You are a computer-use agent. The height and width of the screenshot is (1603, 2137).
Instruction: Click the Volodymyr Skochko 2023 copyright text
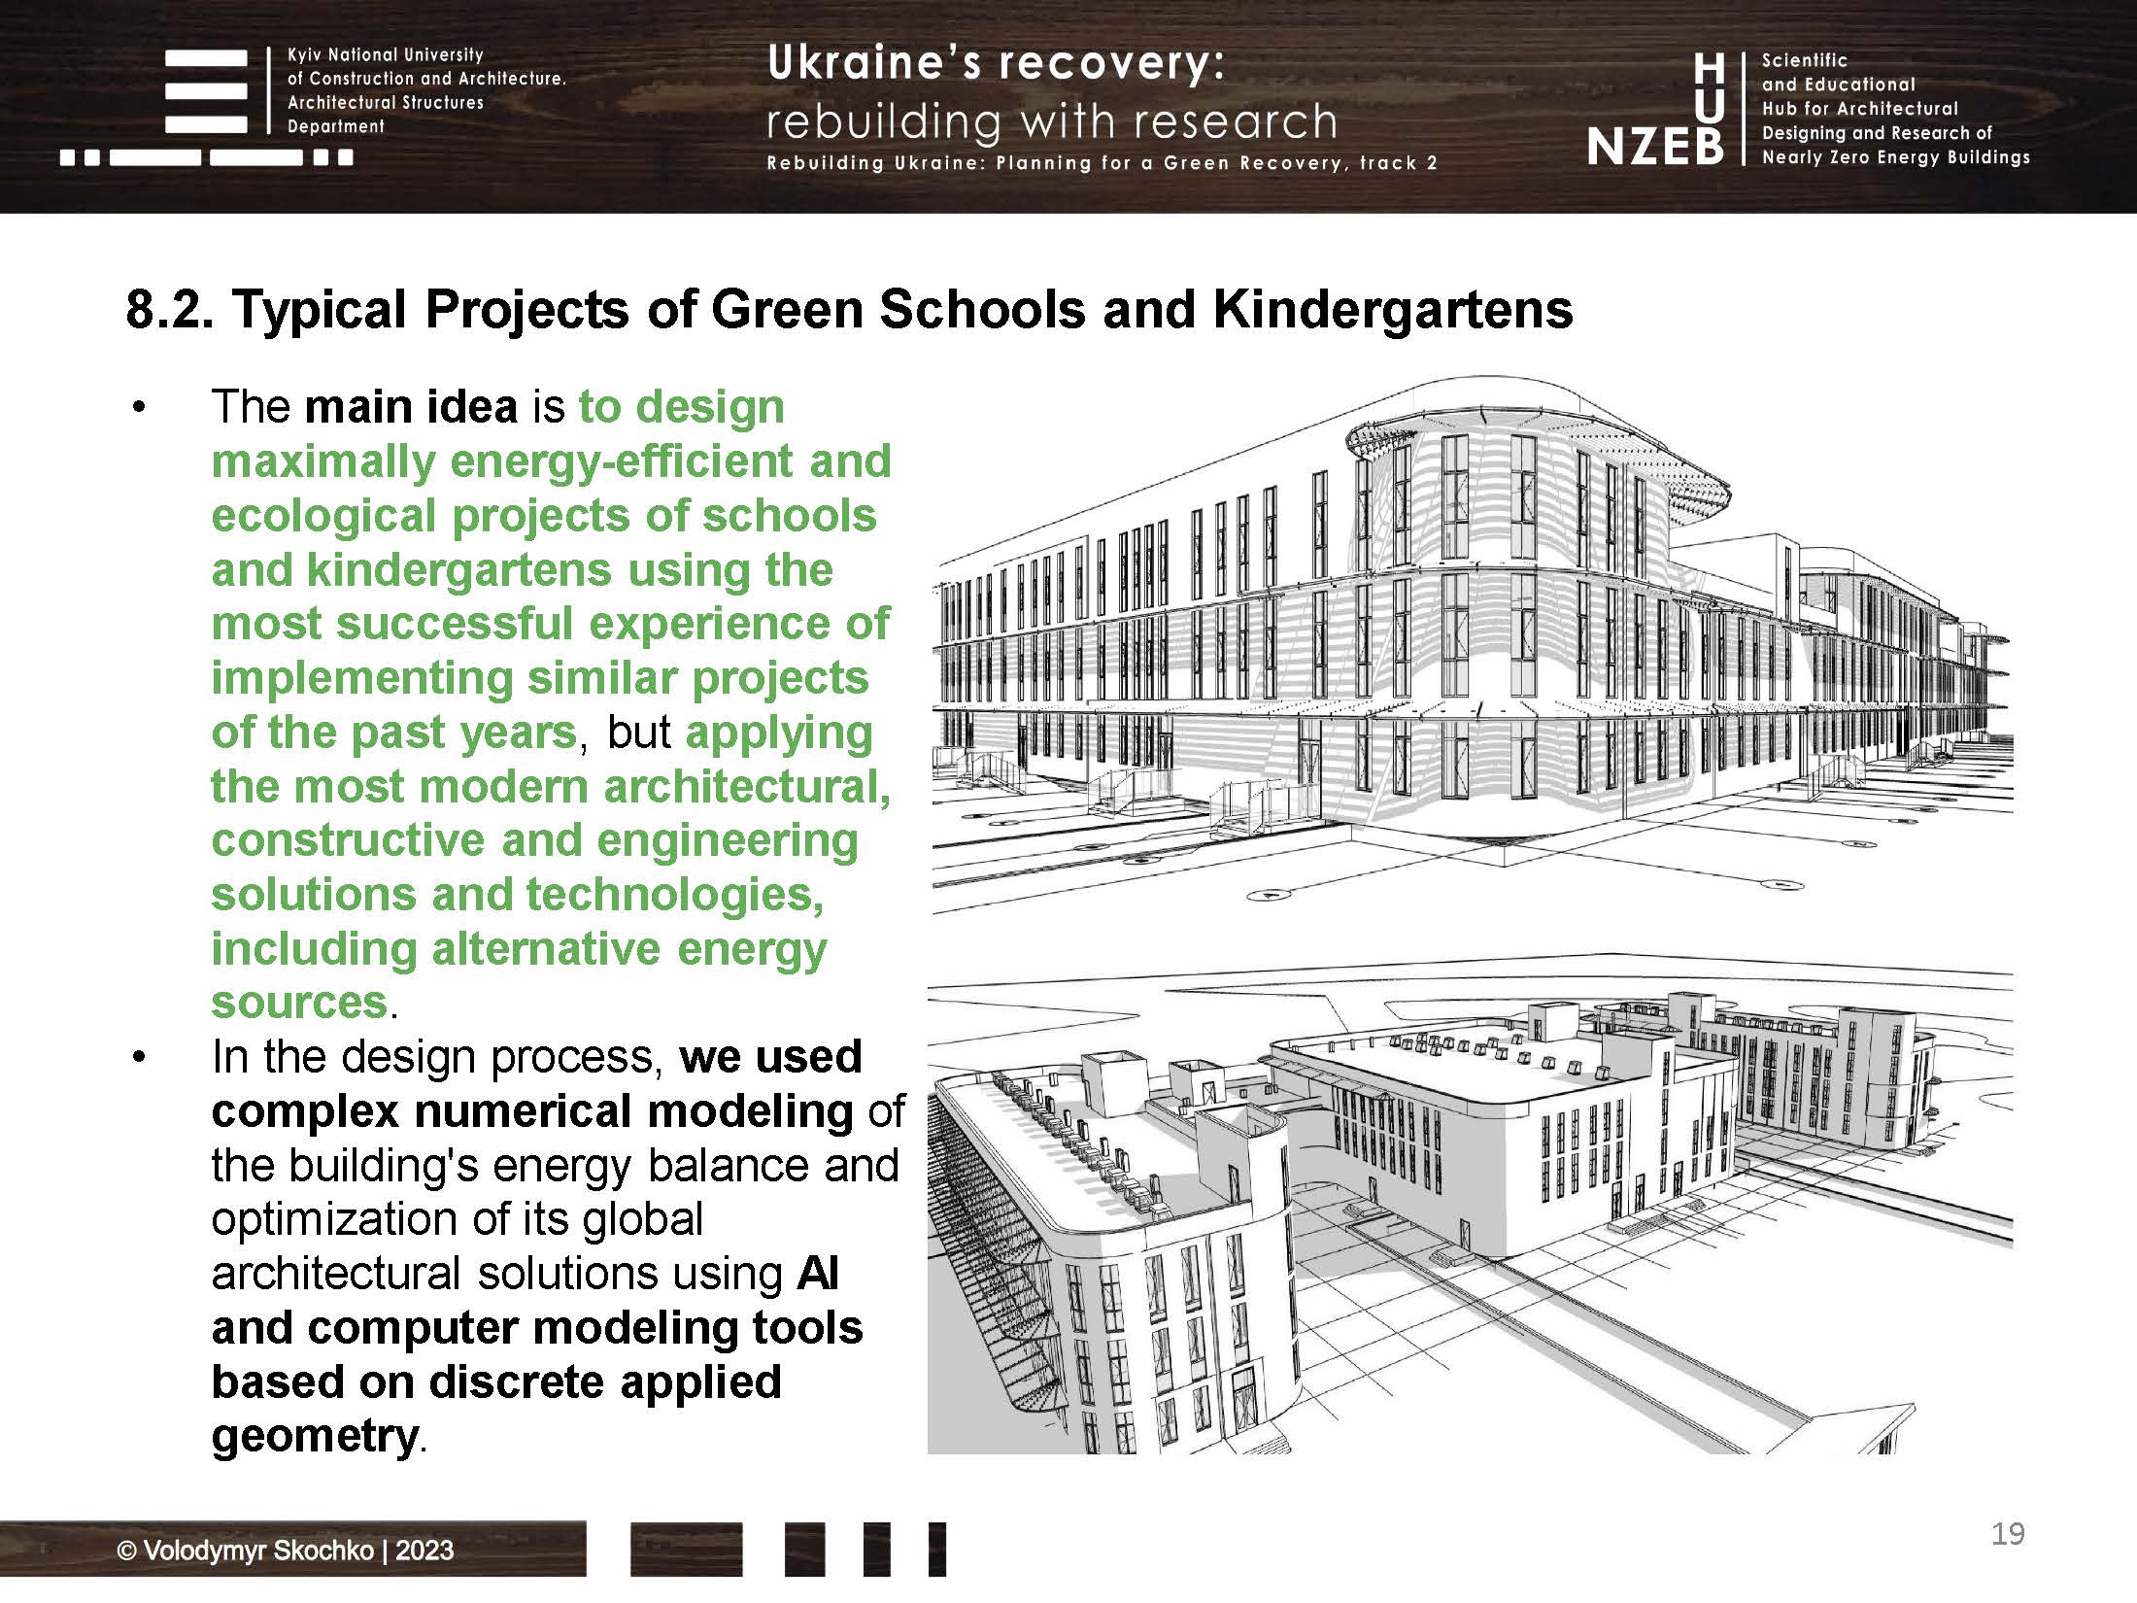(286, 1550)
